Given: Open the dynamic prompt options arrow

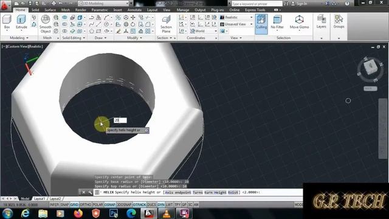Looking at the screenshot, I should (x=146, y=130).
